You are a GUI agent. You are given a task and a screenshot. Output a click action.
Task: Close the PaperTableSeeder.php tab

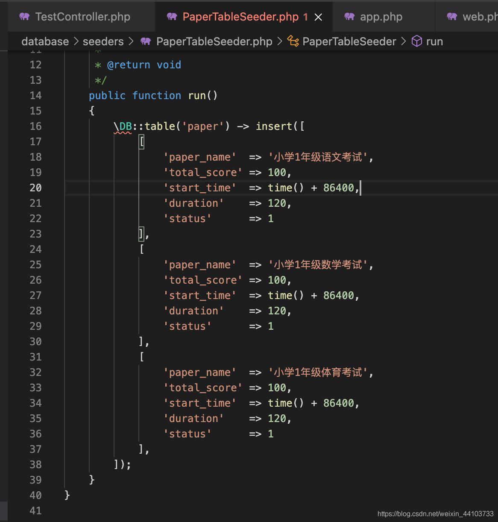[318, 17]
